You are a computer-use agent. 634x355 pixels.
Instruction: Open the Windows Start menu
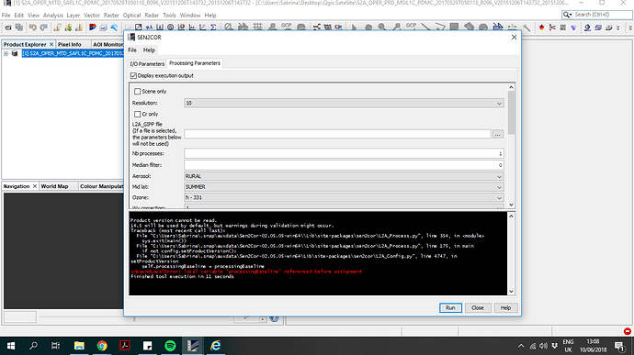click(11, 346)
